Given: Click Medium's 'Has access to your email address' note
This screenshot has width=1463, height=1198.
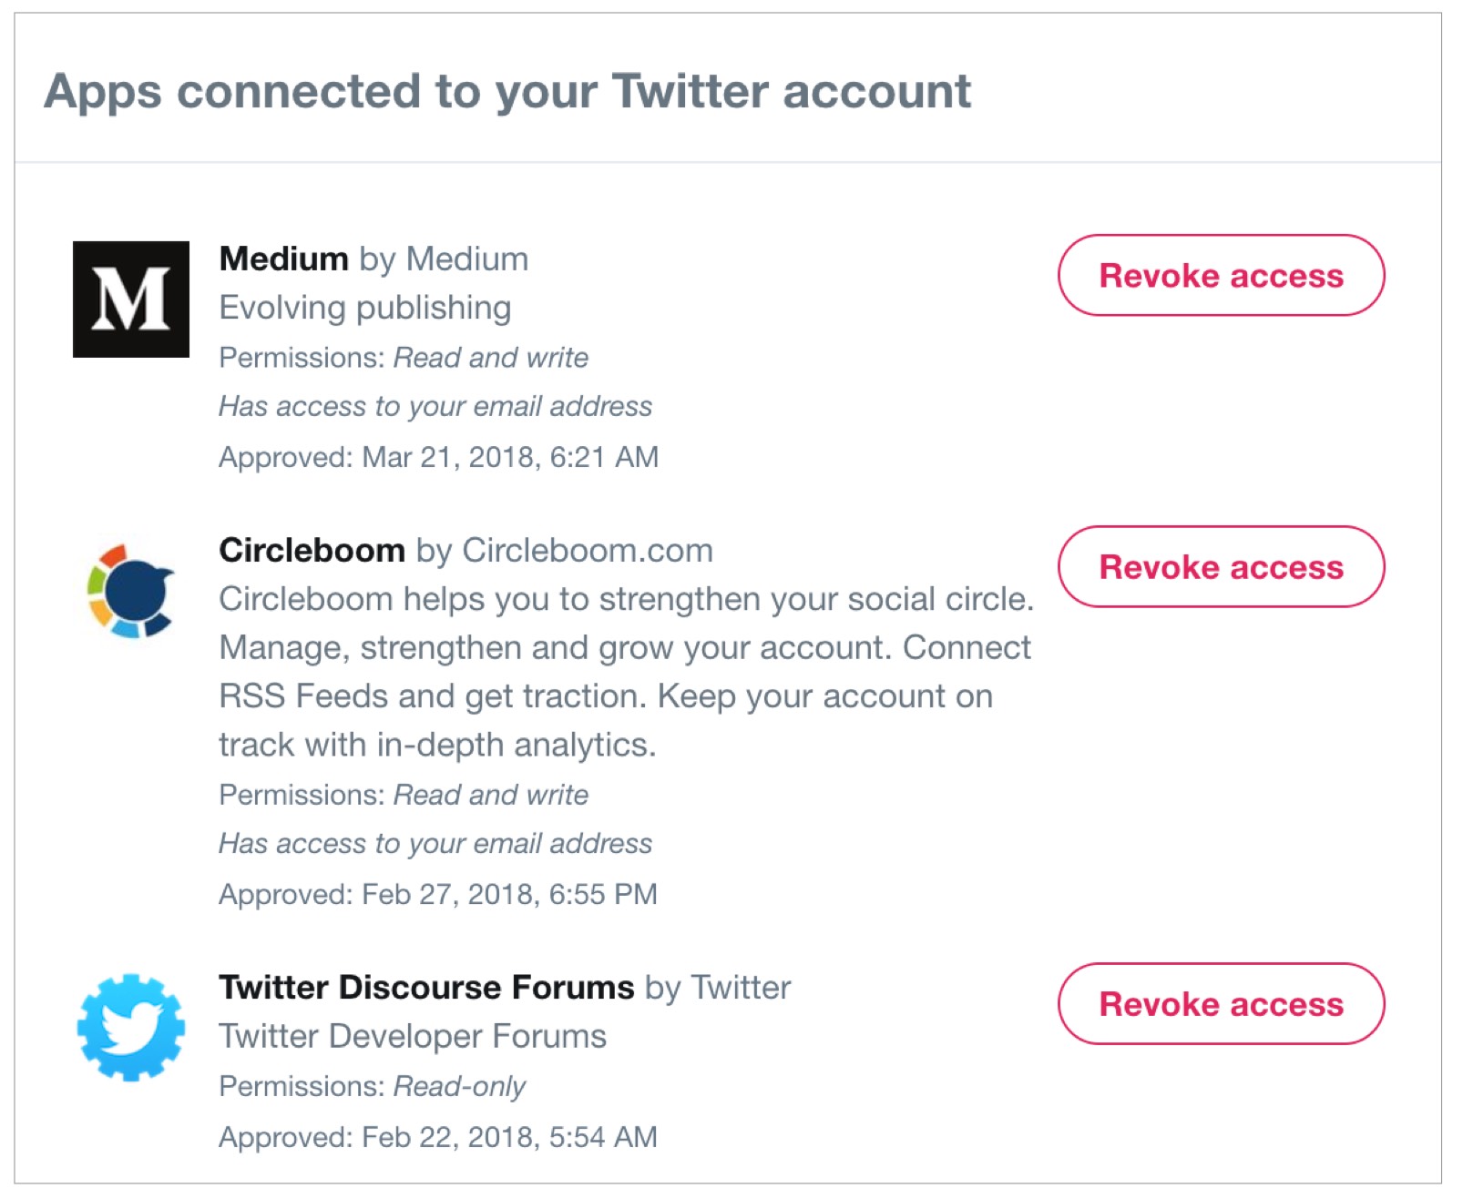Looking at the screenshot, I should (435, 407).
